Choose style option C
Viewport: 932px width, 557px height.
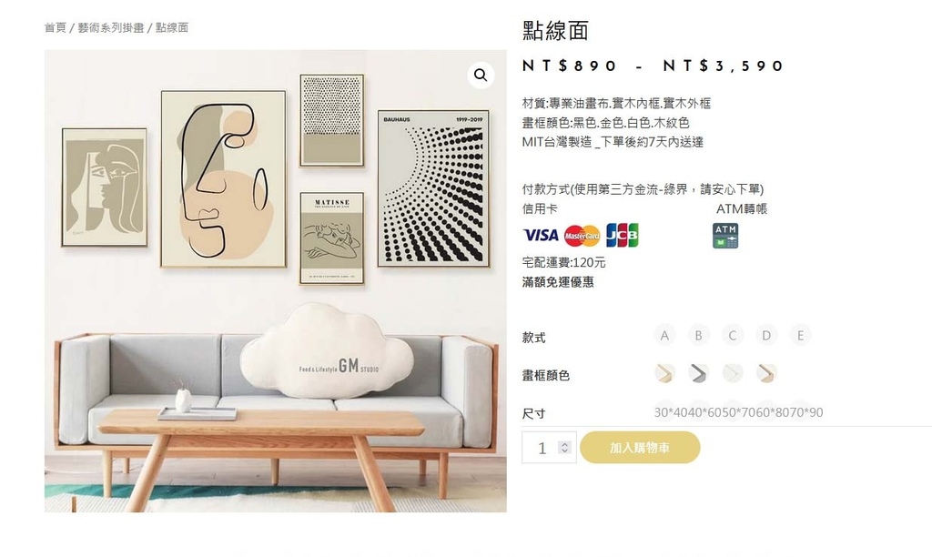point(733,335)
